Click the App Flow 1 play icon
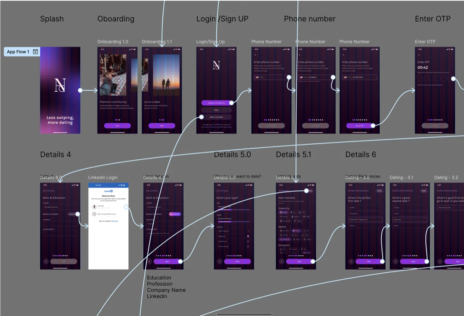This screenshot has height=316, width=464. point(36,52)
